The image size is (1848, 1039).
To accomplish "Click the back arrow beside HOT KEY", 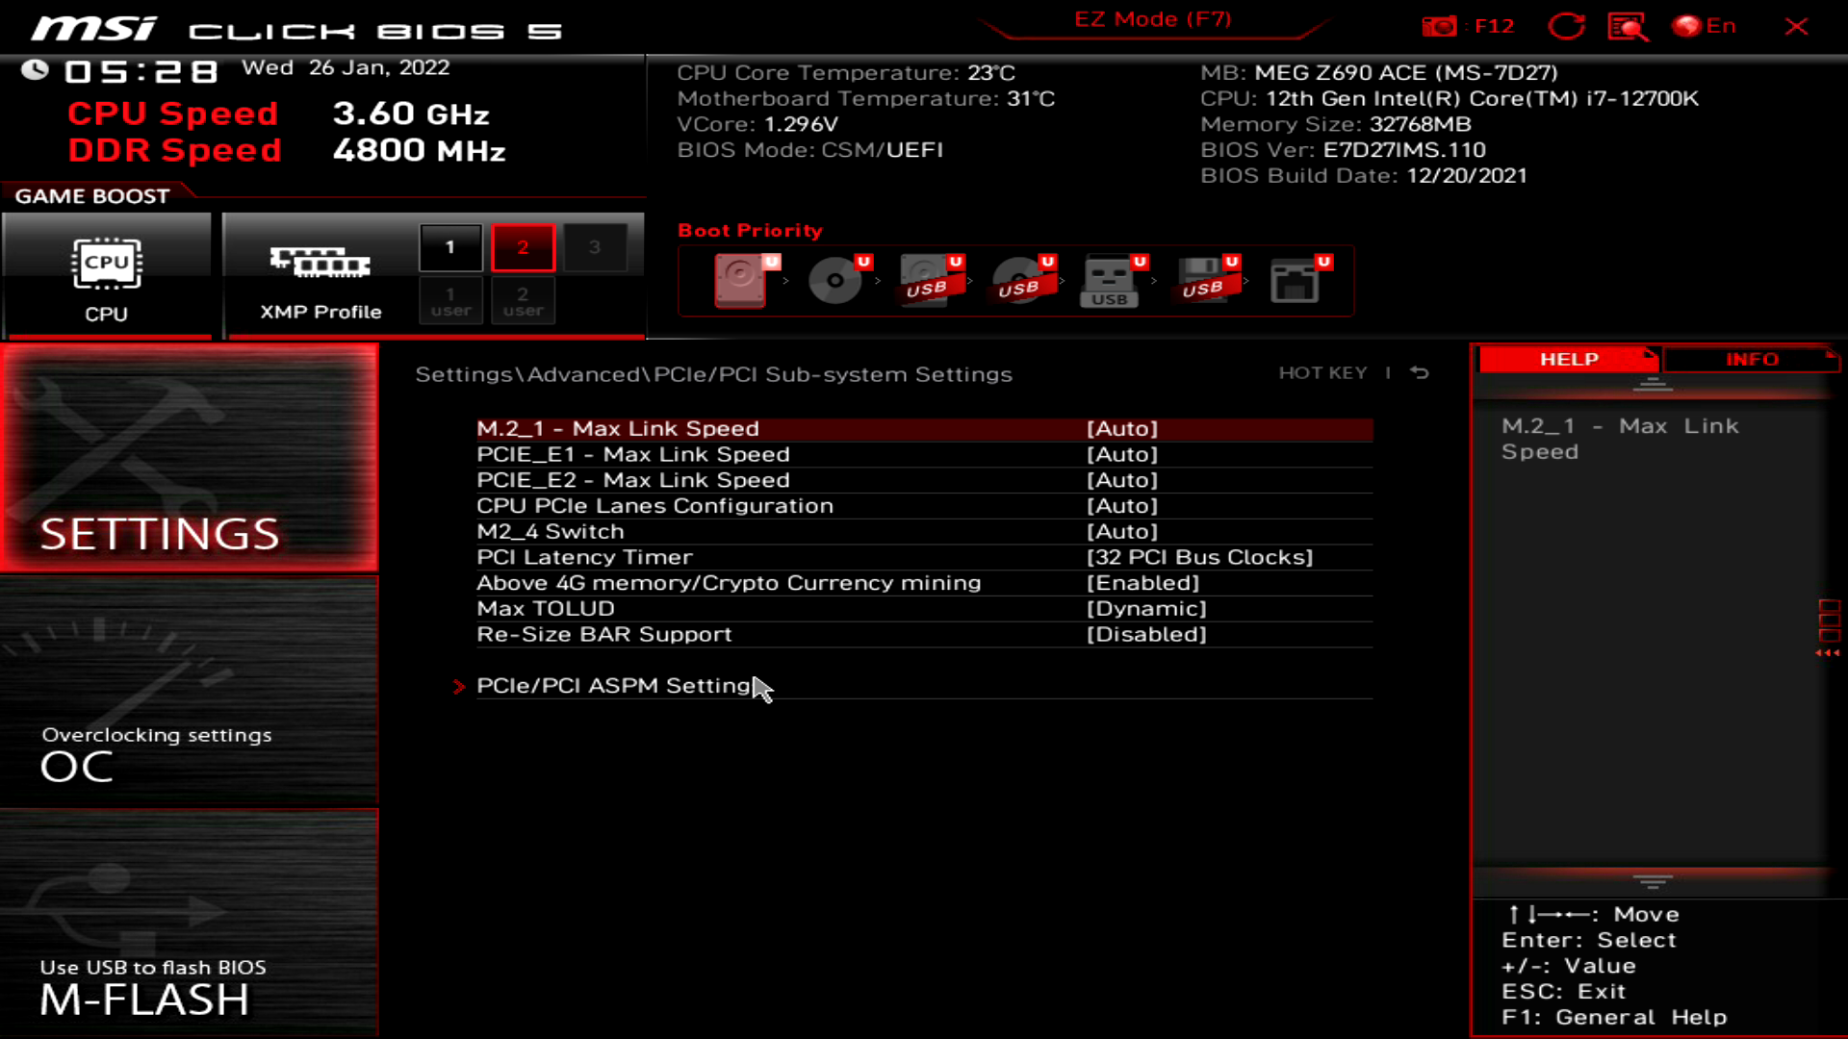I will [x=1417, y=372].
